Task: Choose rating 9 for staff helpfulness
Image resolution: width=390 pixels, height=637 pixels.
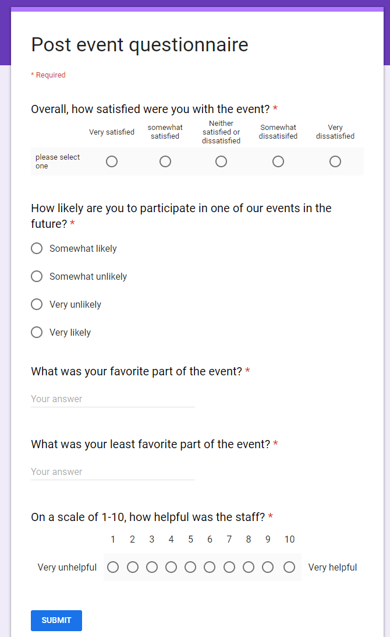Action: pos(268,567)
